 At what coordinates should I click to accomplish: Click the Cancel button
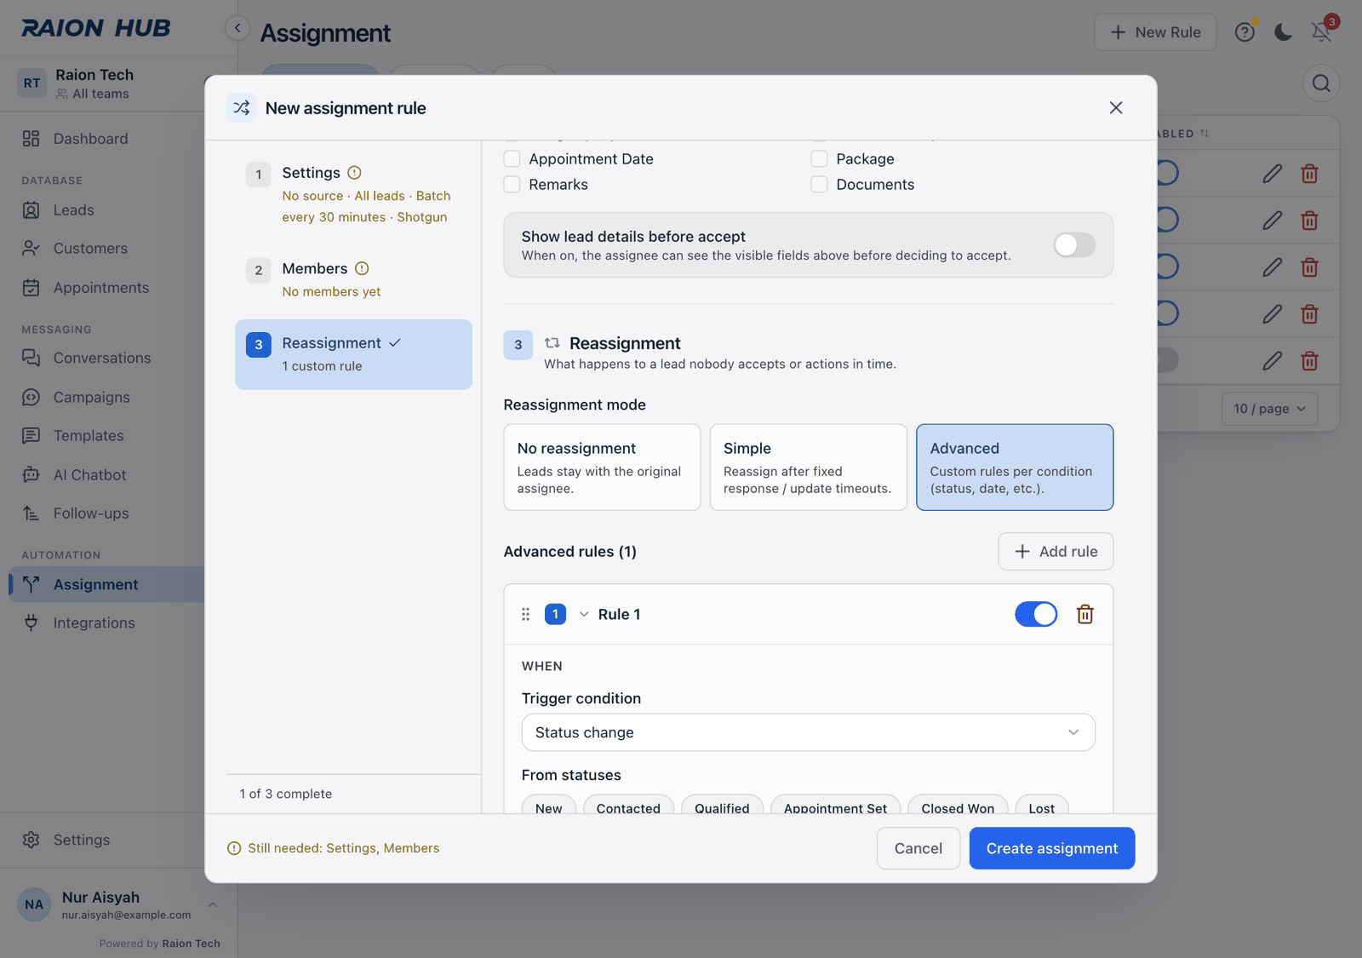pyautogui.click(x=918, y=848)
